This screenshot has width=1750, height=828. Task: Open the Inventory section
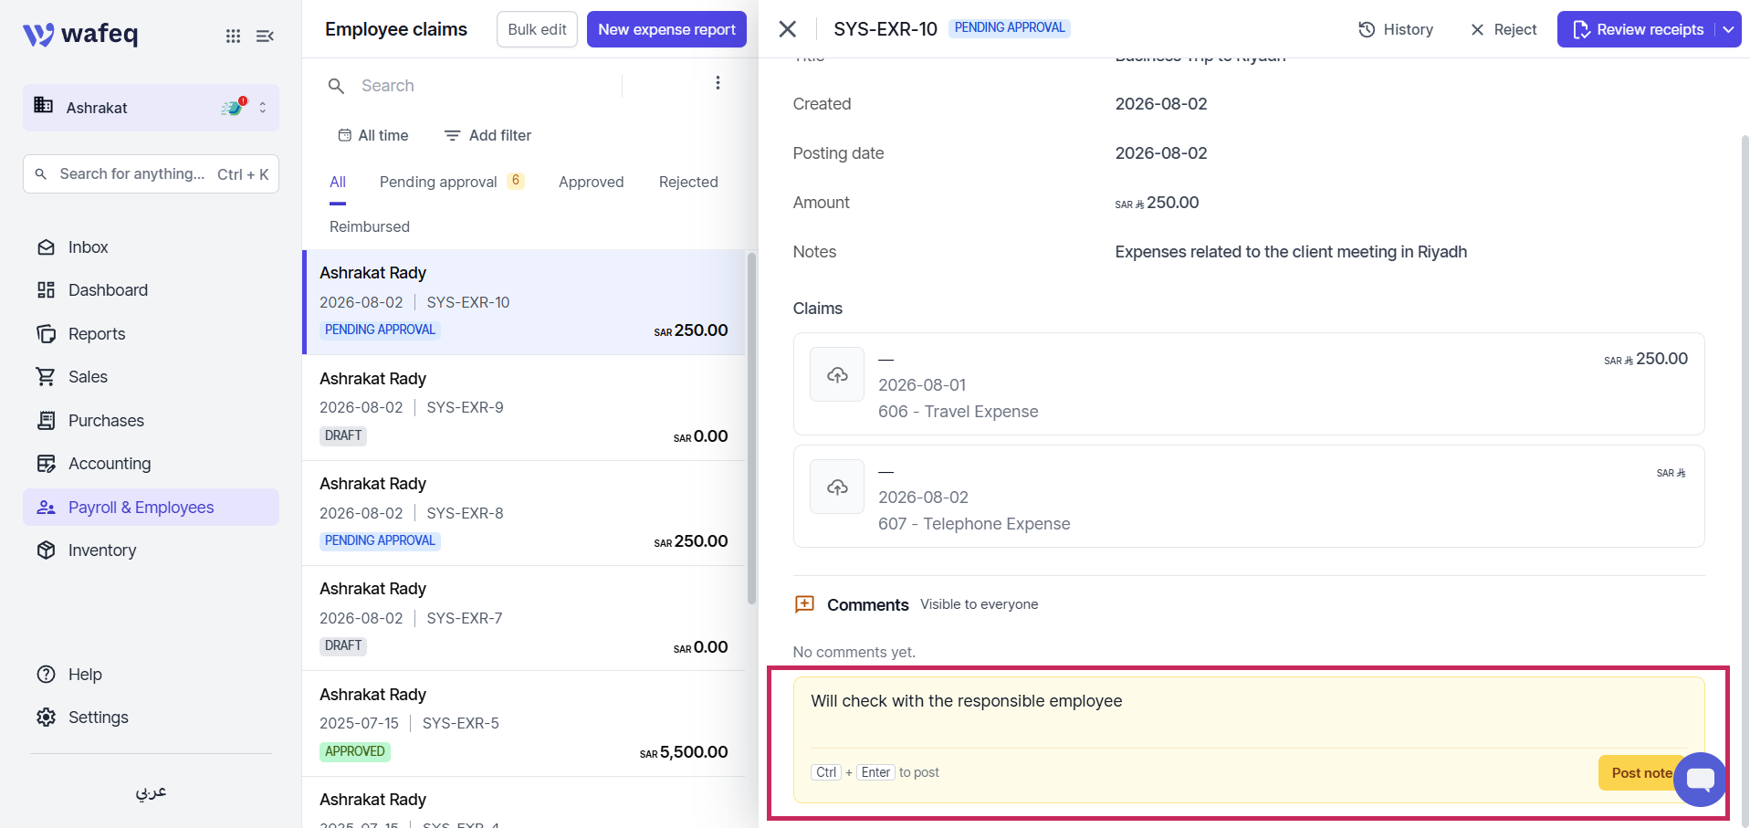tap(102, 550)
